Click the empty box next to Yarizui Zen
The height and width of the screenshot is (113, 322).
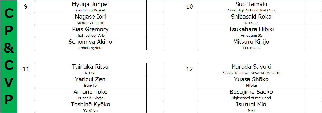(x=155, y=82)
